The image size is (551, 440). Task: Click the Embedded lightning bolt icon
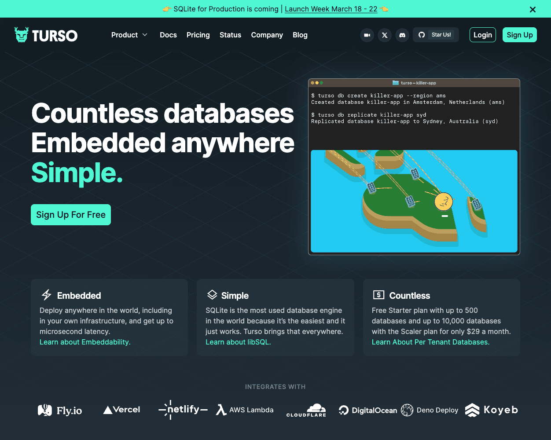46,295
